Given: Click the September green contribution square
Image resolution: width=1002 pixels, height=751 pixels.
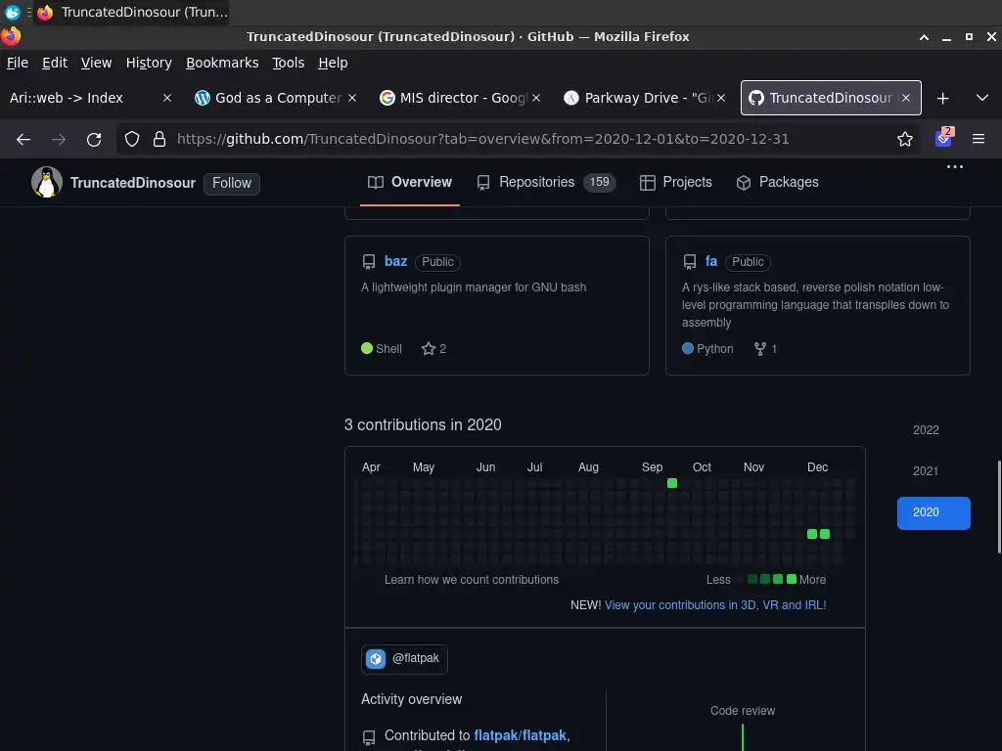Looking at the screenshot, I should click(x=672, y=483).
